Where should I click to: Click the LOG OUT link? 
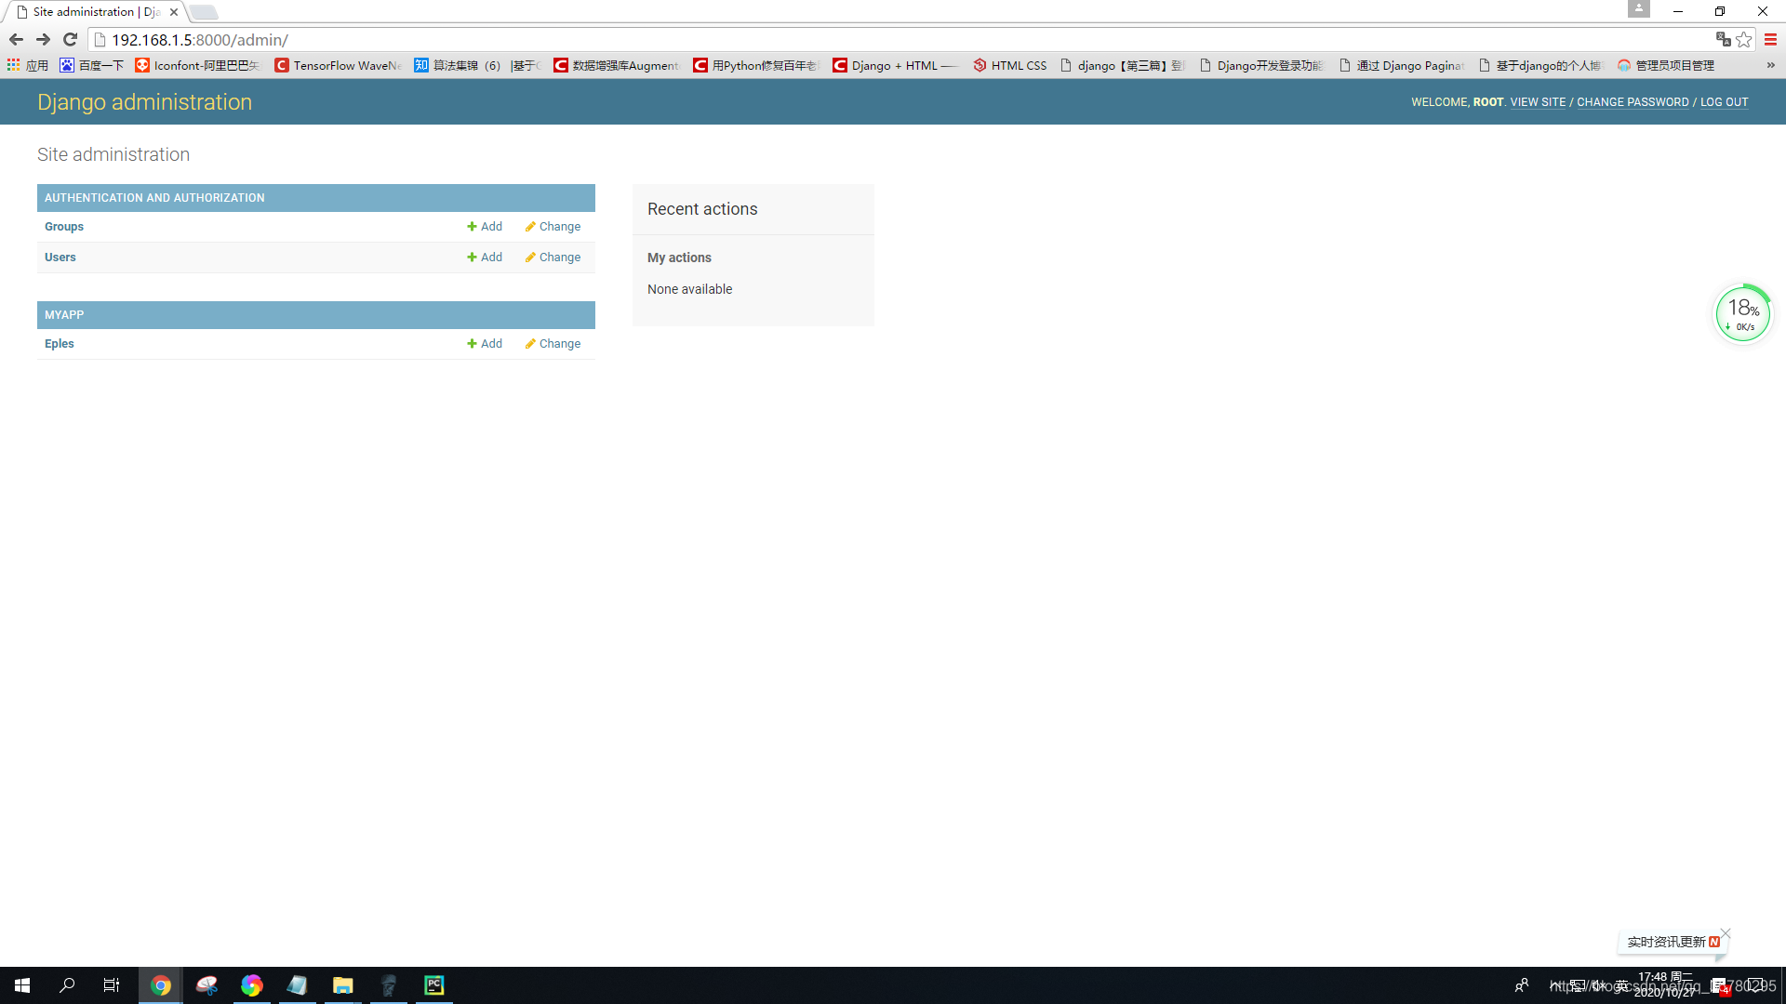tap(1724, 100)
